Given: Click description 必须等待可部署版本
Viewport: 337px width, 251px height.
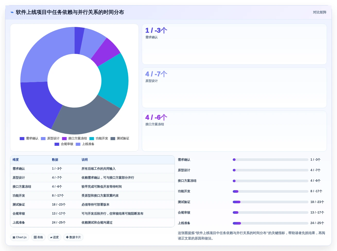Looking at the screenshot, I should click(96, 205).
